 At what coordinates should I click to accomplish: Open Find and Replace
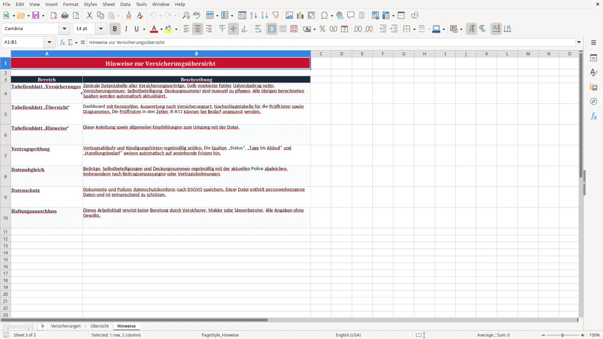(186, 16)
